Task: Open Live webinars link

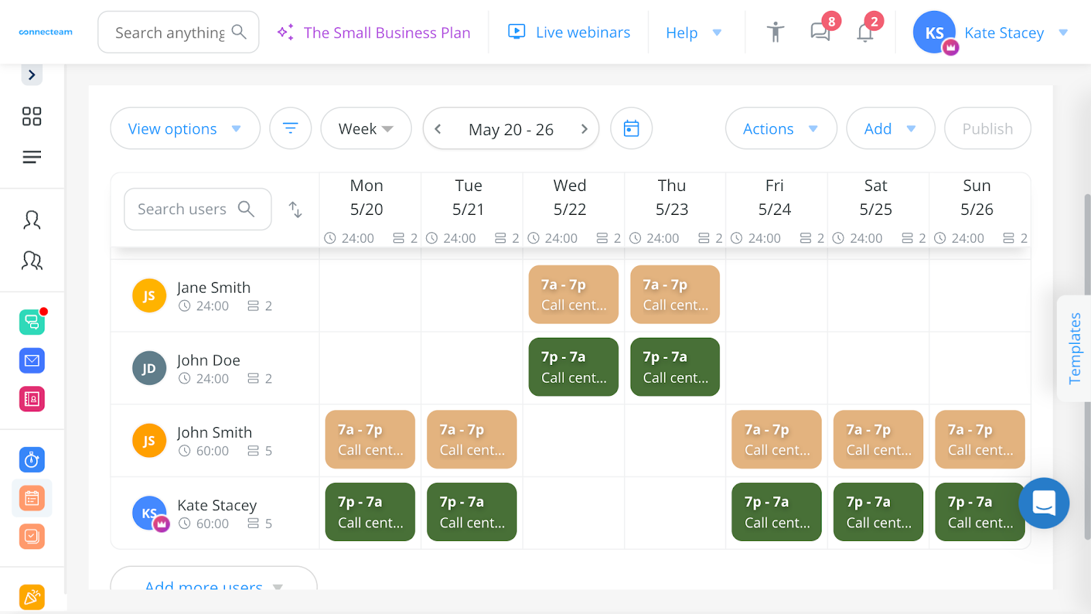Action: pyautogui.click(x=582, y=31)
